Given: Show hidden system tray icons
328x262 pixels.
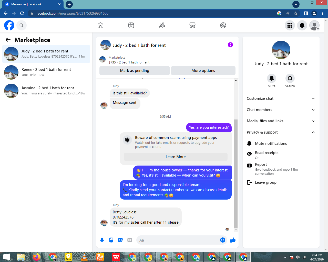Looking at the screenshot, I should coord(285,257).
